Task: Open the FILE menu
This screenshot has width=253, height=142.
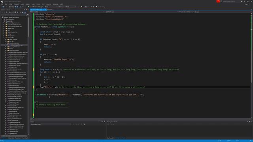Action: [2, 4]
